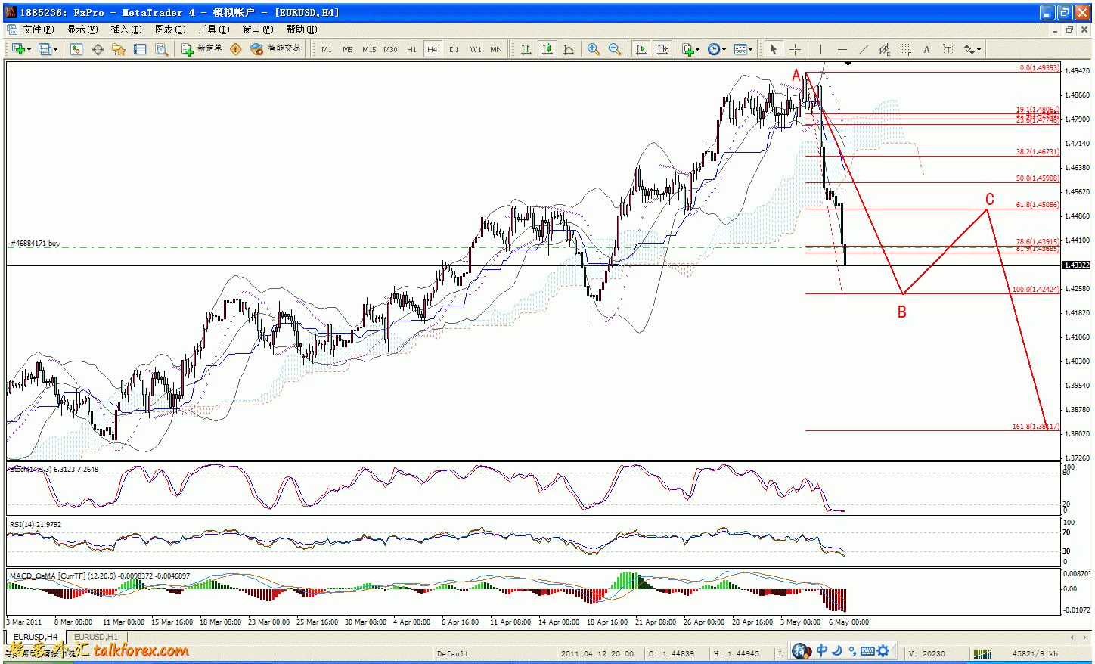Click the #46884171 buy order label
Viewport: 1095px width, 664px height.
tap(36, 244)
